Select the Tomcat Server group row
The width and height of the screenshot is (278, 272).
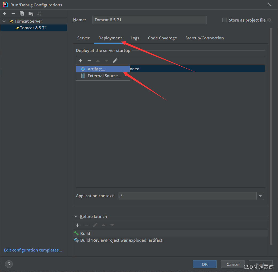click(34, 21)
